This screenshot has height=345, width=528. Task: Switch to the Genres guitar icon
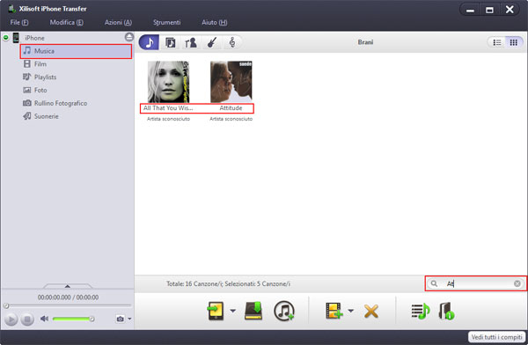[212, 42]
